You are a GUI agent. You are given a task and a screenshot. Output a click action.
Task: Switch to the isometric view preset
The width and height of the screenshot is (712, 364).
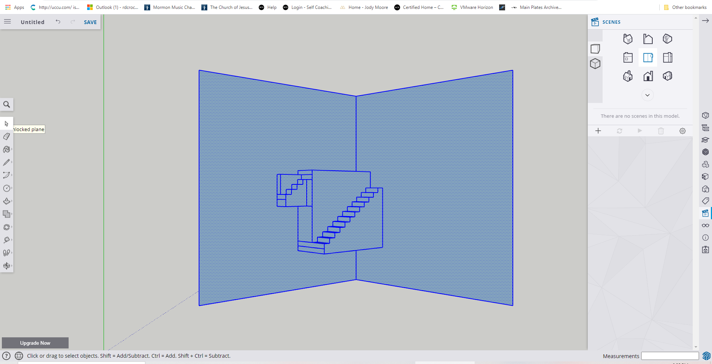pos(628,39)
